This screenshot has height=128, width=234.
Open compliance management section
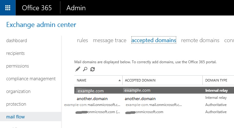click(31, 79)
